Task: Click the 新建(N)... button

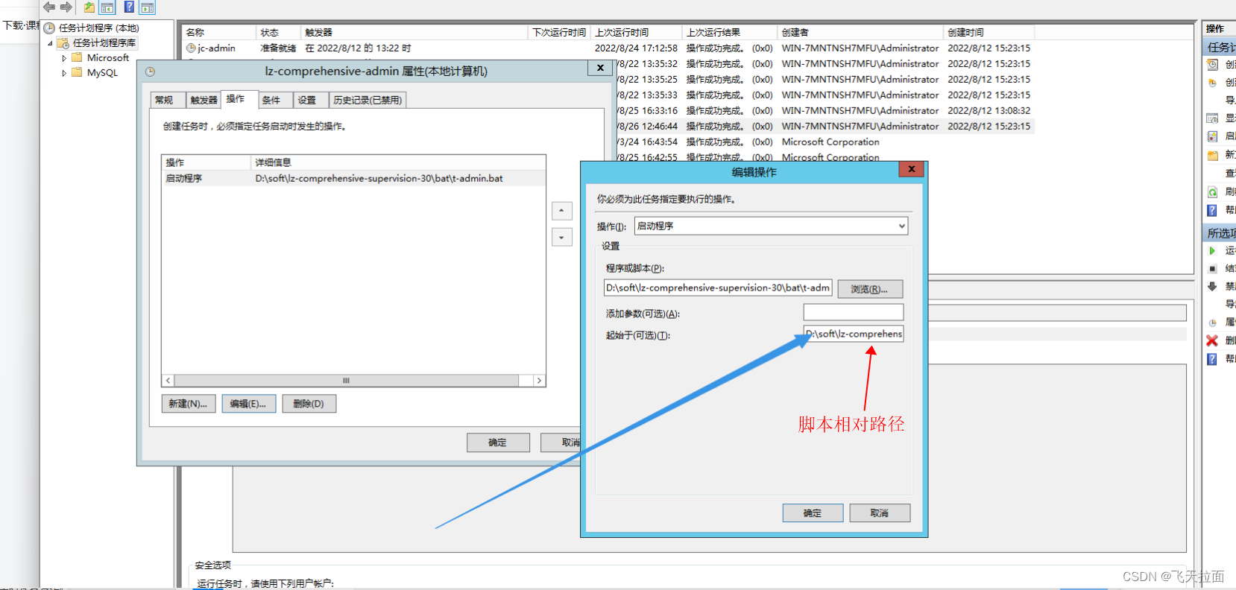Action: (x=189, y=404)
